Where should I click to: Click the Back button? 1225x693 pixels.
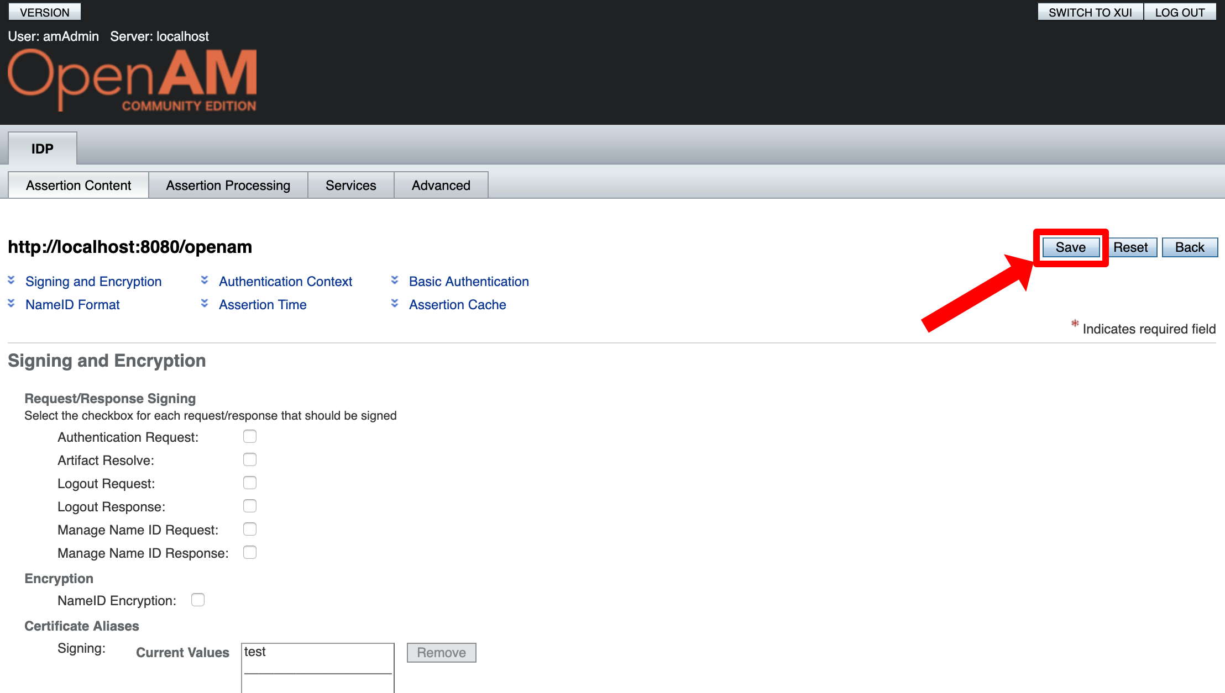(x=1190, y=247)
